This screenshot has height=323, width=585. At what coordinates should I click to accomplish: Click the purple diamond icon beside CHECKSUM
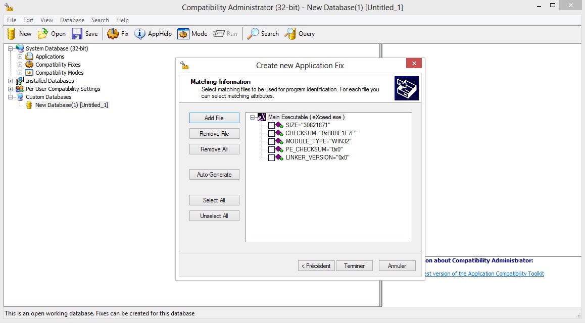(x=279, y=133)
